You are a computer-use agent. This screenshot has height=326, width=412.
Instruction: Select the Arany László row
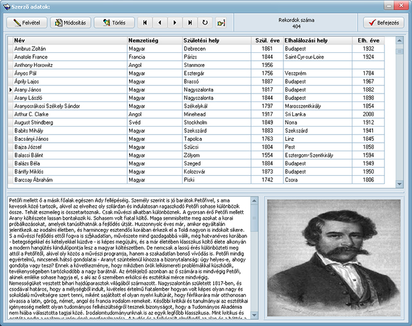tap(196, 98)
